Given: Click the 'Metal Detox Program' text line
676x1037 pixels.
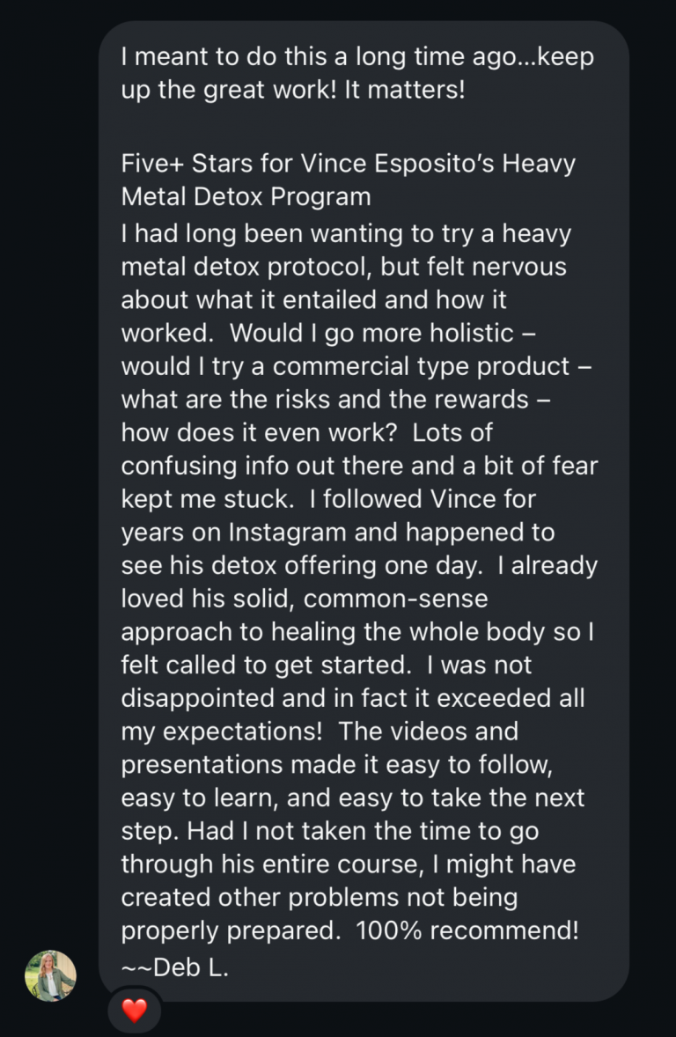Looking at the screenshot, I should point(245,195).
